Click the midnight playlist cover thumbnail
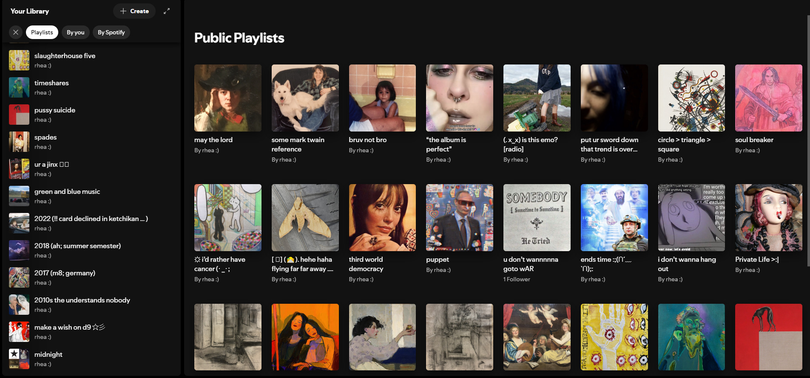Viewport: 810px width, 378px height. (x=19, y=359)
